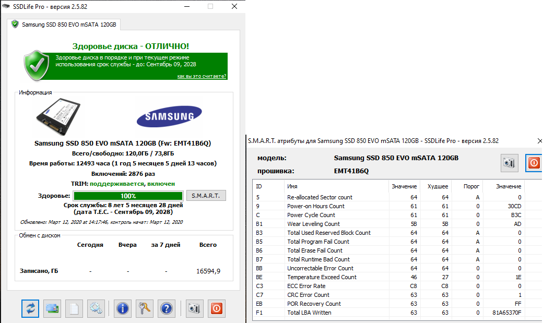Click red power exit icon in main toolbar
Image resolution: width=543 pixels, height=323 pixels.
tap(217, 308)
